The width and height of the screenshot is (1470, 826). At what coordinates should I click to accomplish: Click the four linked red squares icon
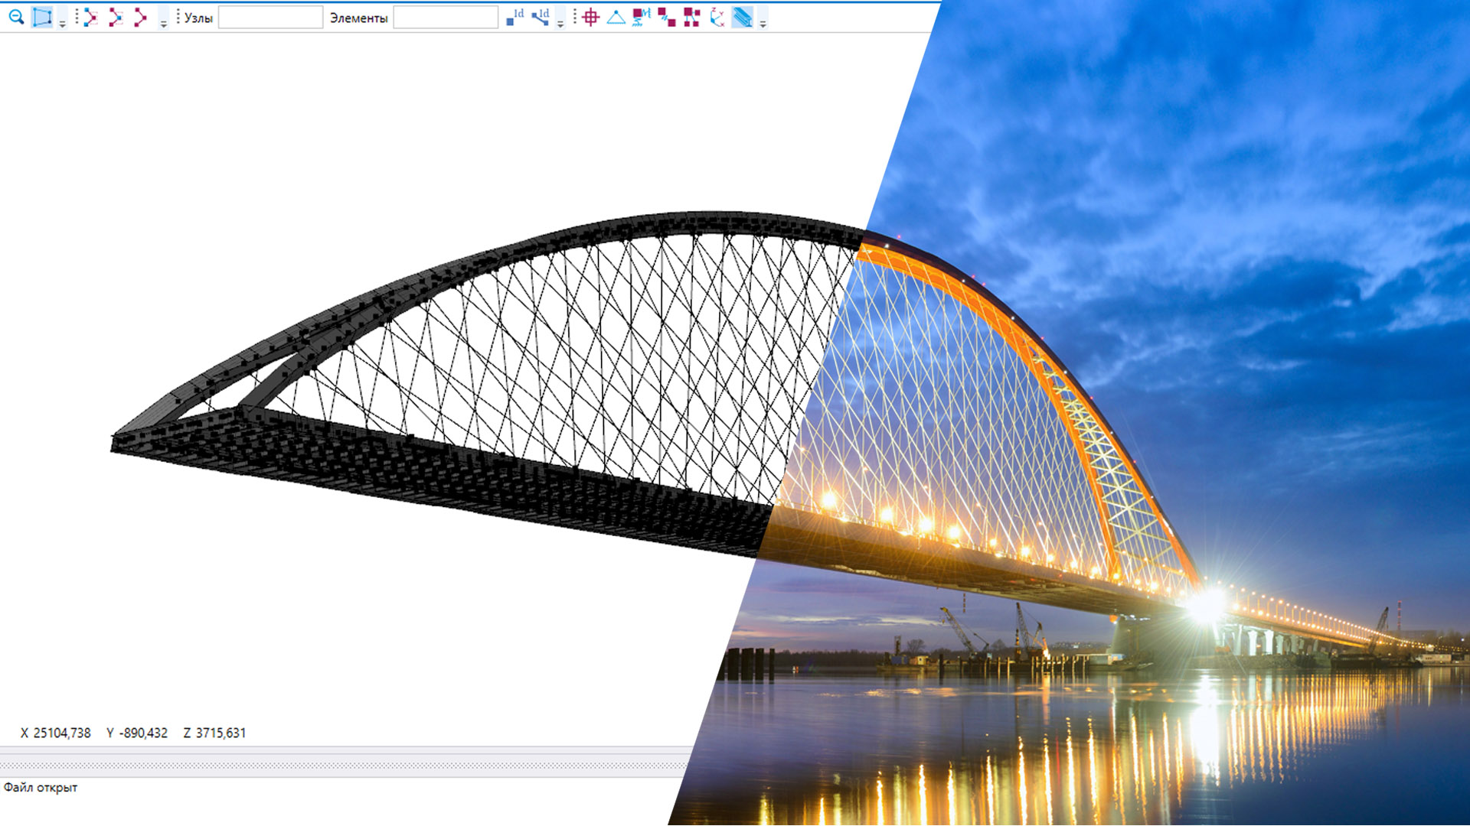(692, 18)
